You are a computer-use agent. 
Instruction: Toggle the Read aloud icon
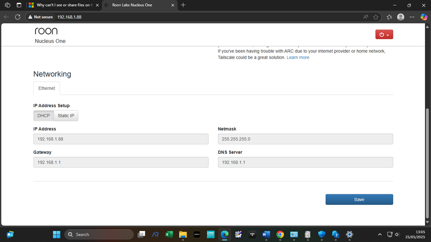pos(365,17)
